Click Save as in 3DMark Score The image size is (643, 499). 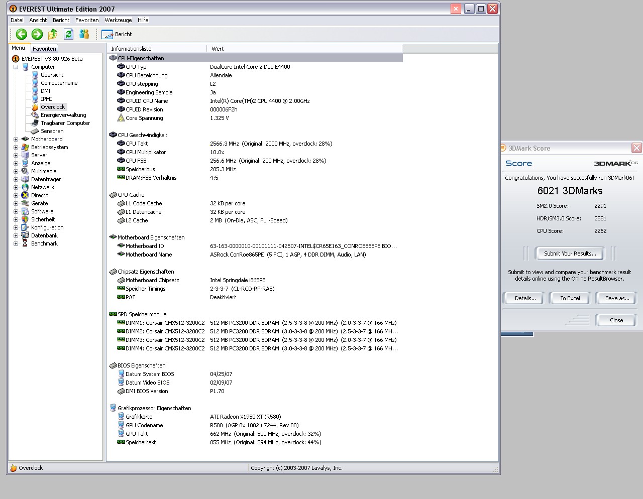pos(617,298)
